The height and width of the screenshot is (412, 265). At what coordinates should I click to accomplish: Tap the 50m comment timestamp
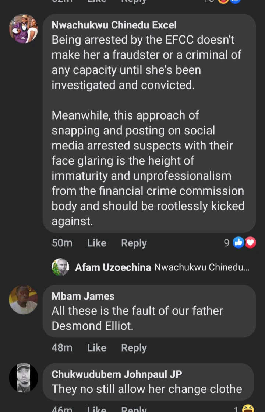(62, 243)
